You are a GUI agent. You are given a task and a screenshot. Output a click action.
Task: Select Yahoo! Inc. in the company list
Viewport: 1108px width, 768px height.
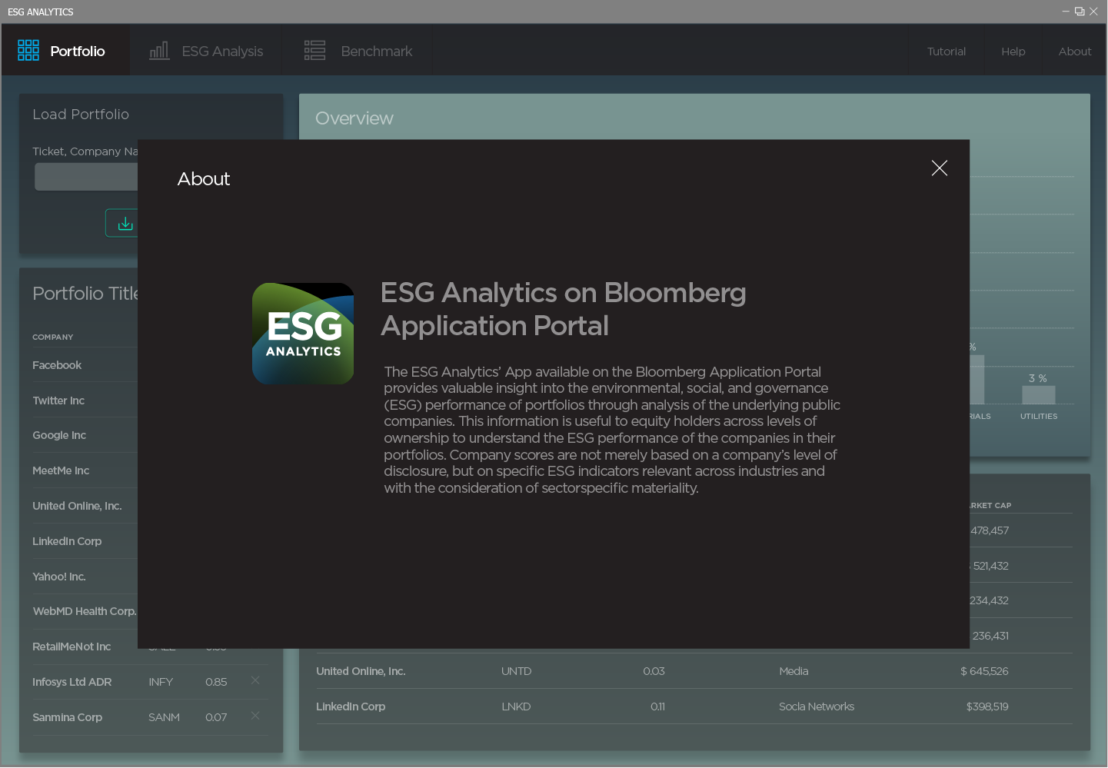[x=59, y=577]
